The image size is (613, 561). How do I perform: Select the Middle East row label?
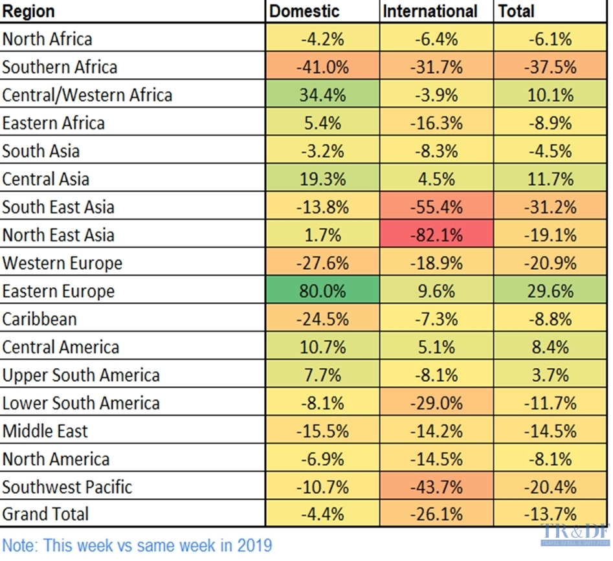point(45,431)
